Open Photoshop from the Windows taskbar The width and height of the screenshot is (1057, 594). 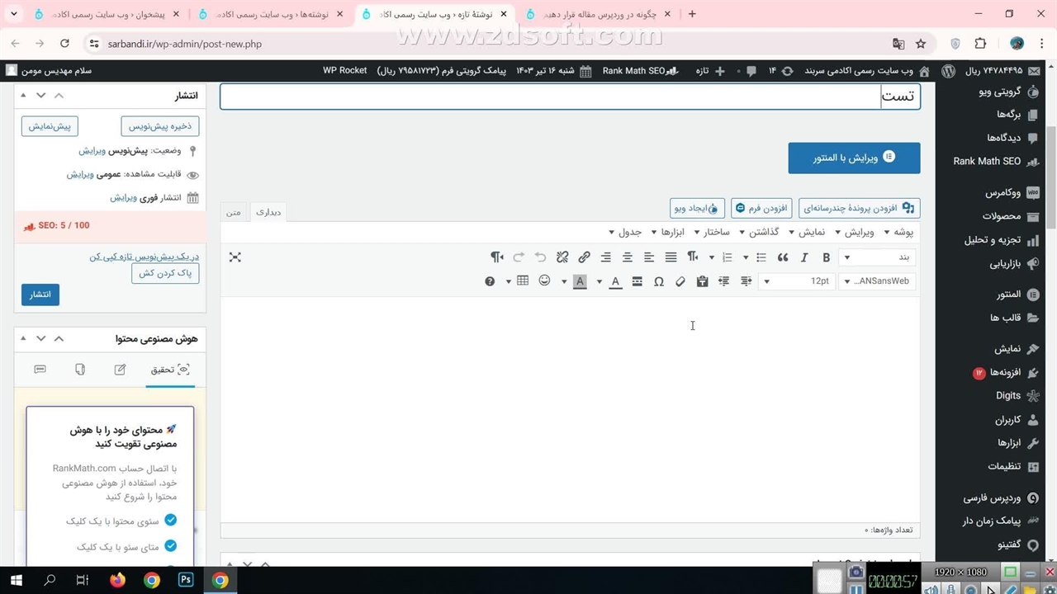(186, 580)
